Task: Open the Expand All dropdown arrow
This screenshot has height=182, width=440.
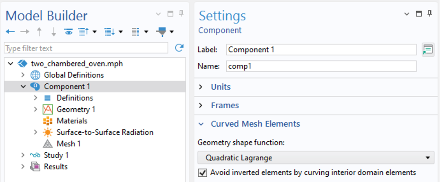Action: pos(121,32)
